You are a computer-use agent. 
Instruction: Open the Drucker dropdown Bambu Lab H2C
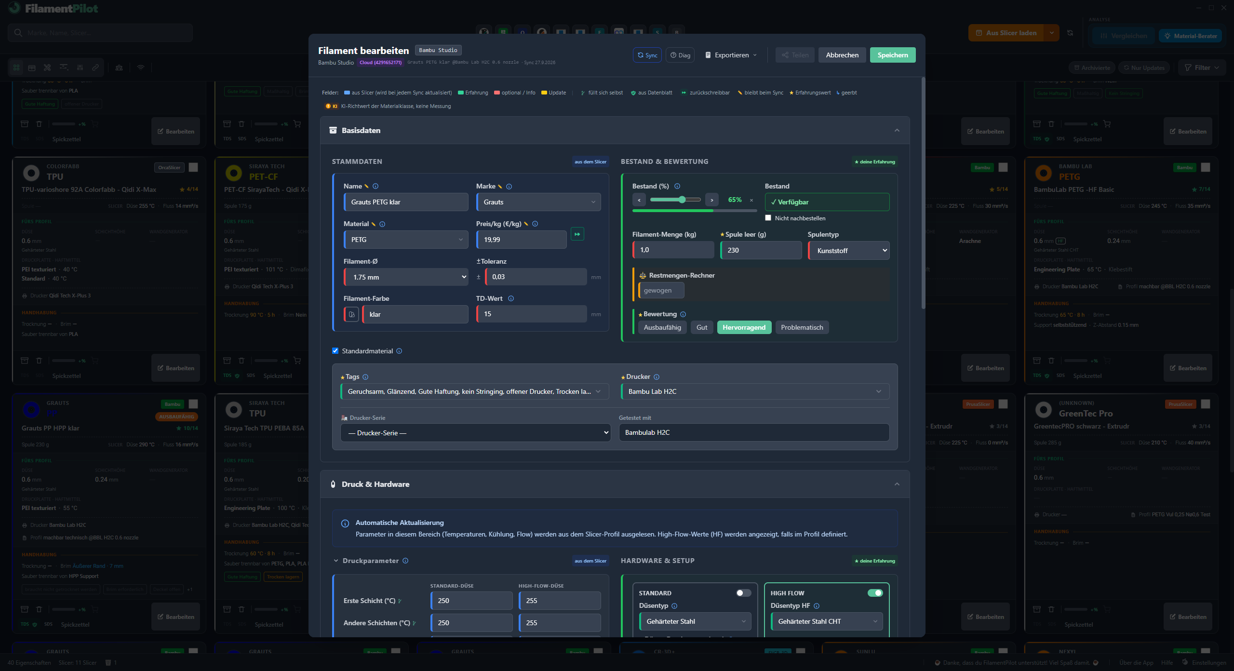point(755,391)
